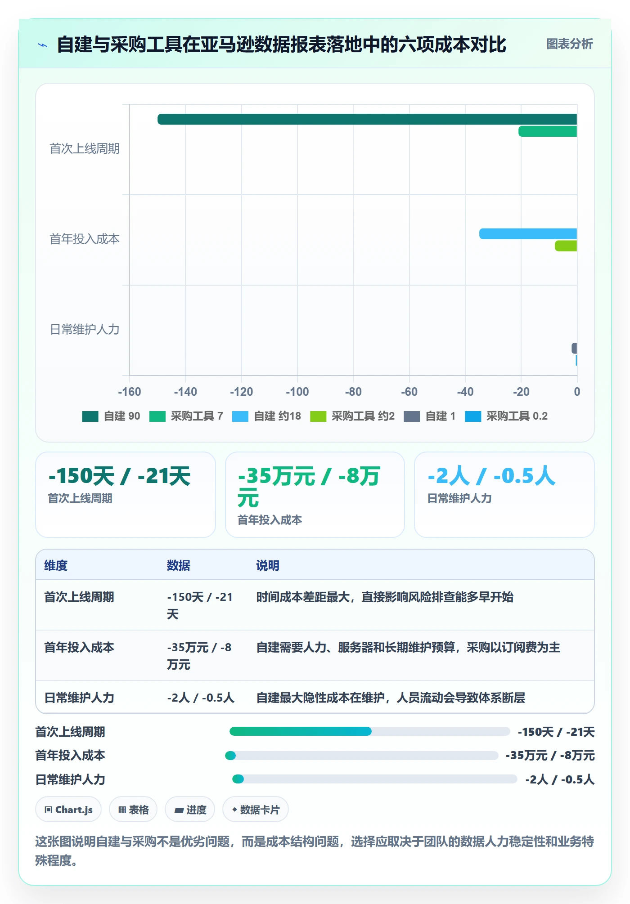The image size is (630, 904).
Task: Select the 表格 tag chip
Action: (133, 810)
